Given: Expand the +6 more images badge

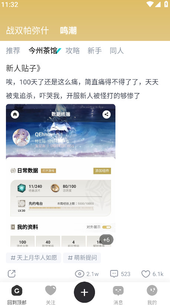Looking at the screenshot, I should coord(107,240).
